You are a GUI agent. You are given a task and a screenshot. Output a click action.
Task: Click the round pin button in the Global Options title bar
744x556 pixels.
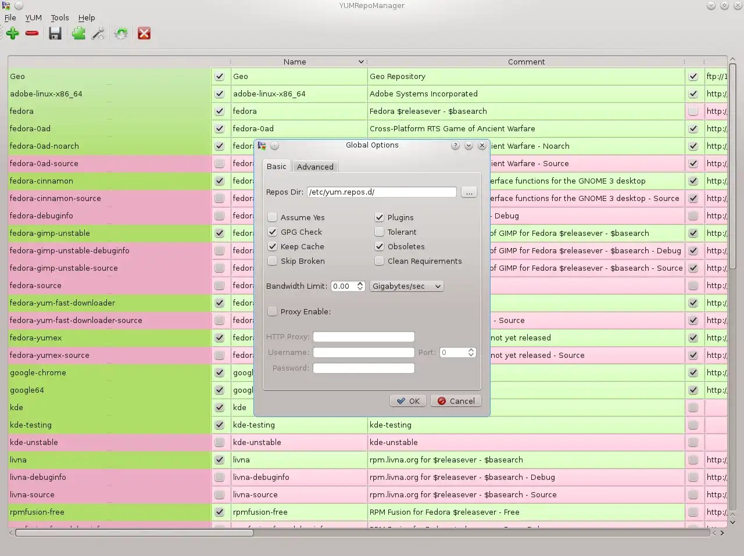(275, 146)
